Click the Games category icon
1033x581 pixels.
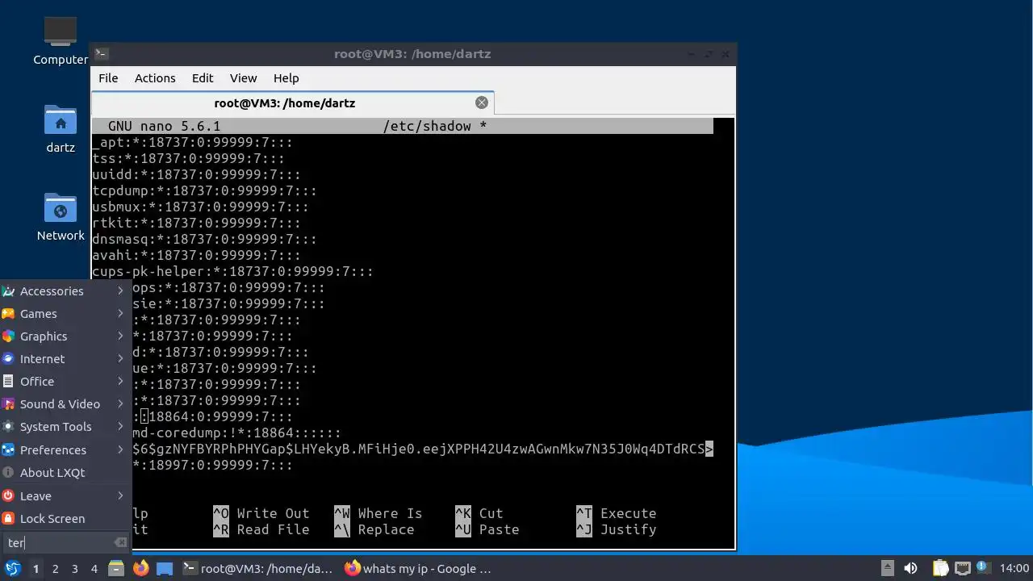click(8, 314)
